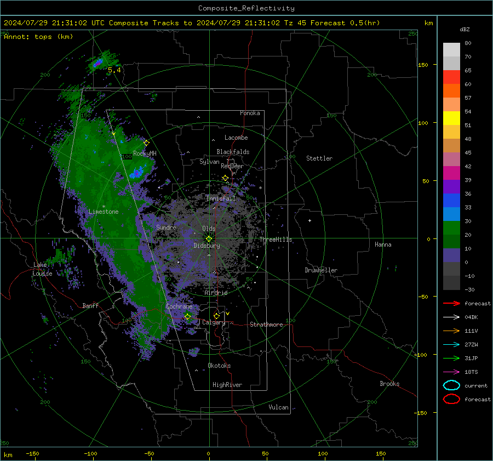The image size is (493, 461).
Task: Click the 5.4 storm tops annotation
Action: [x=114, y=70]
